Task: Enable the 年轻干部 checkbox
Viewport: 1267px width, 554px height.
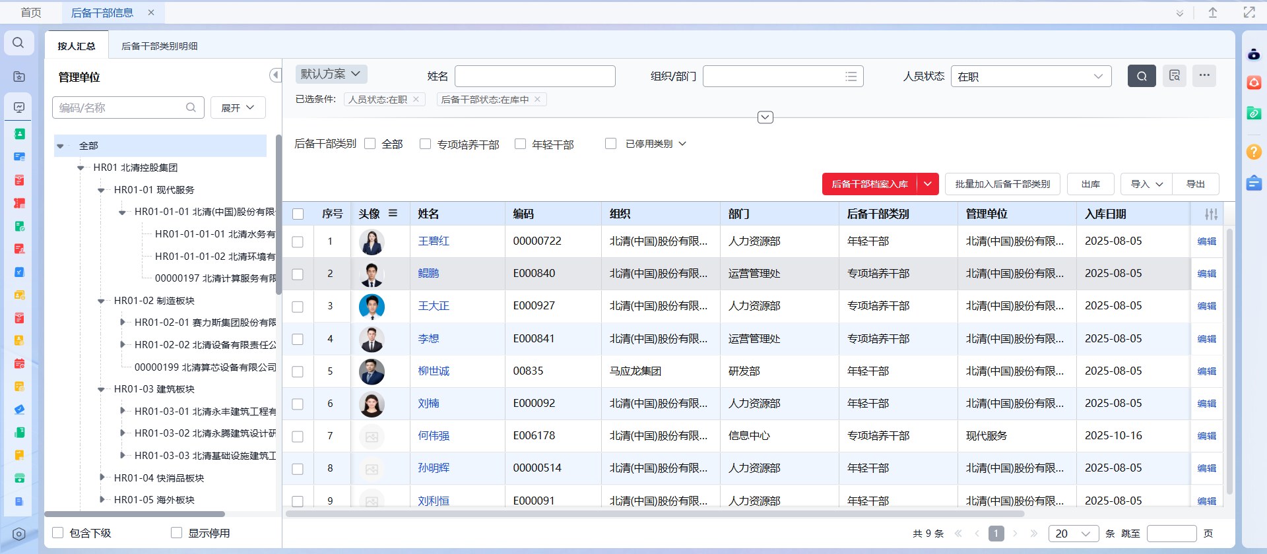Action: tap(521, 144)
